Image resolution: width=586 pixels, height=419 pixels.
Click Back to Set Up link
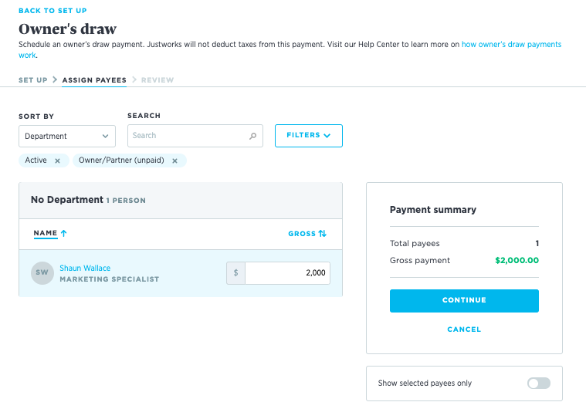53,11
